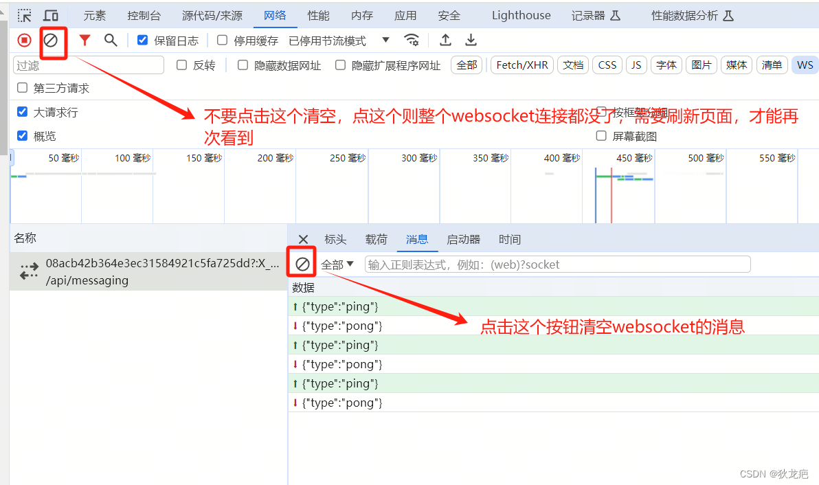Toggle the 保留日志 checkbox

142,41
